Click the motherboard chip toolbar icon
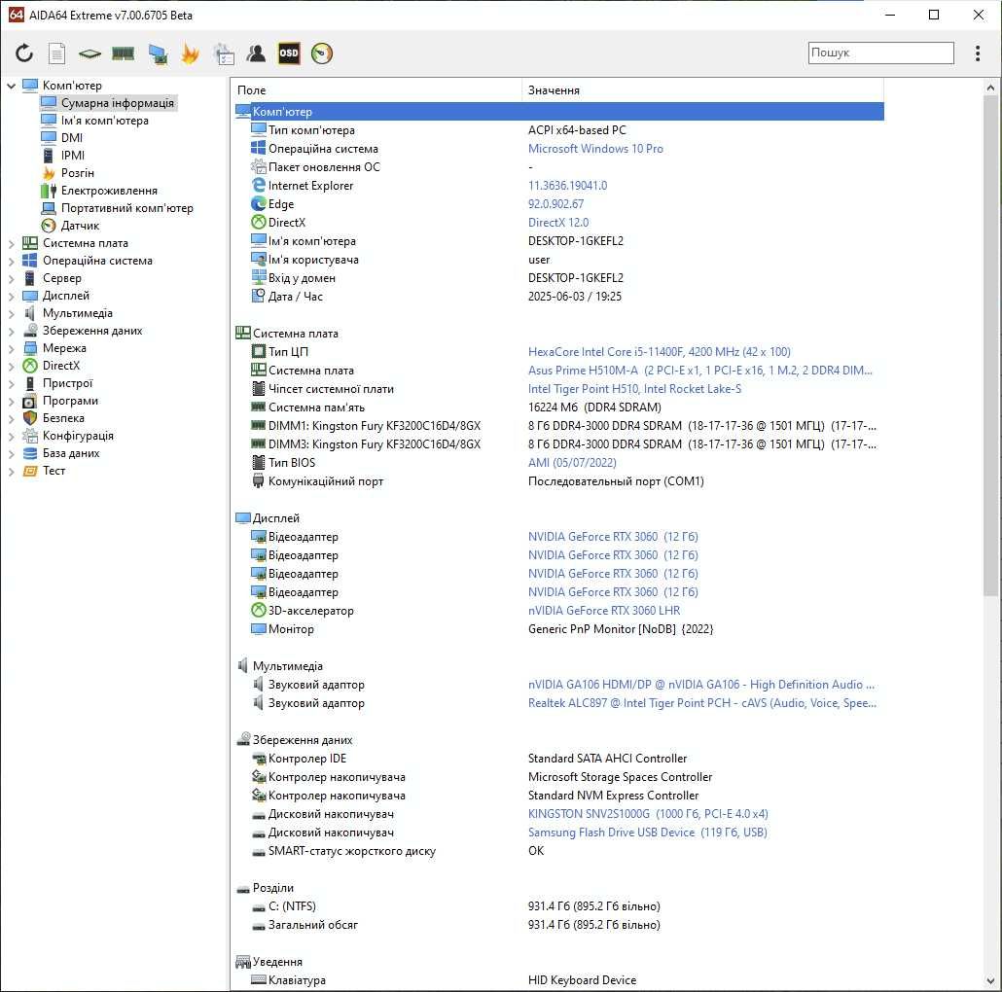Image resolution: width=1002 pixels, height=992 pixels. [x=89, y=53]
